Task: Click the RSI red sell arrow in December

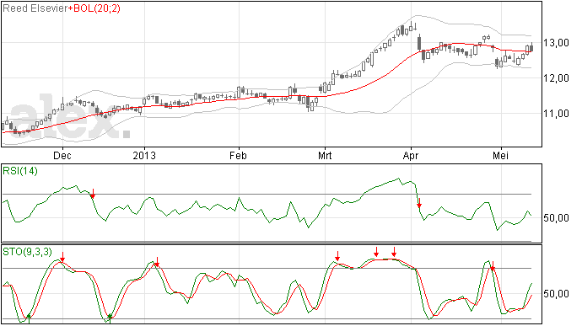Action: (93, 193)
